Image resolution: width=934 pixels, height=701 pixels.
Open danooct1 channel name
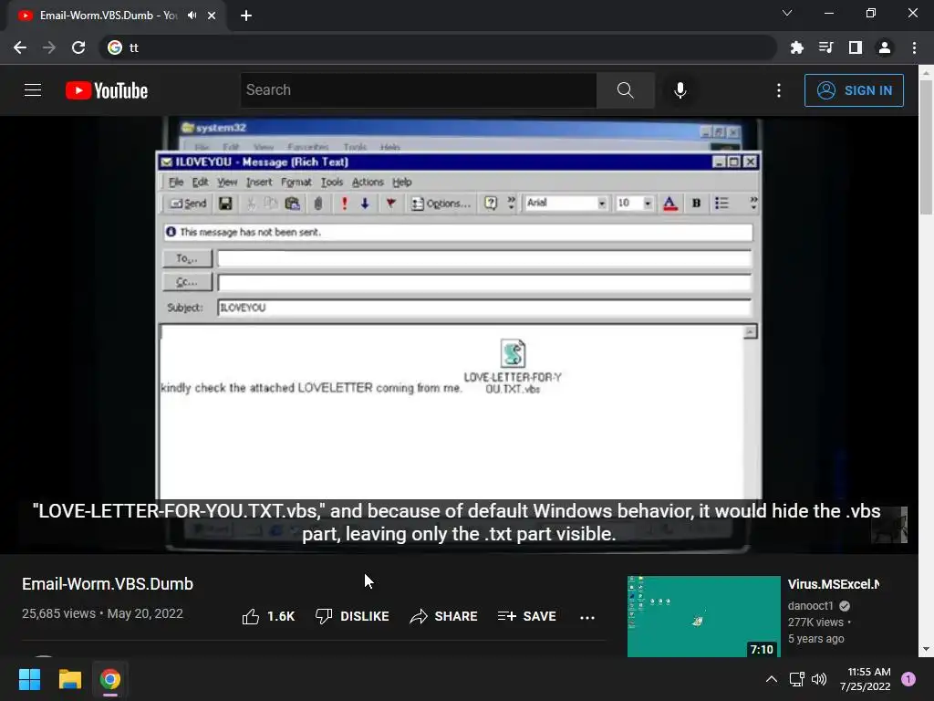coord(810,606)
